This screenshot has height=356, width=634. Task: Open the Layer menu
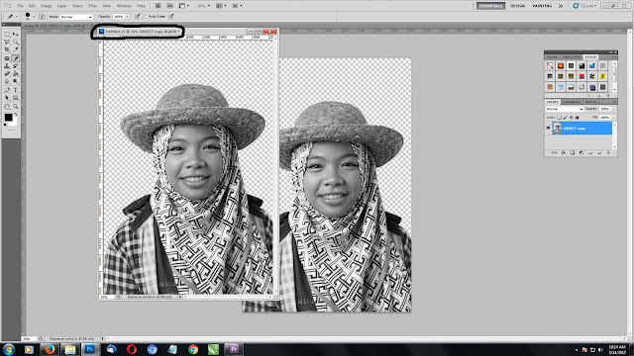[61, 6]
